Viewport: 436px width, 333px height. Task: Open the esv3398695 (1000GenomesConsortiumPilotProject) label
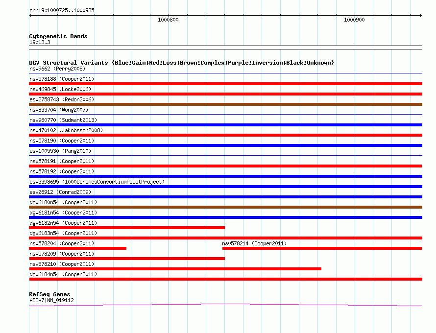pyautogui.click(x=97, y=182)
